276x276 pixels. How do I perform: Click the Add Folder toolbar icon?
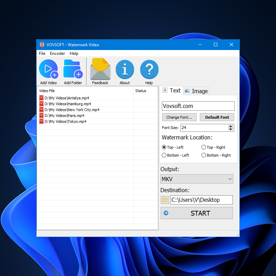click(x=73, y=69)
